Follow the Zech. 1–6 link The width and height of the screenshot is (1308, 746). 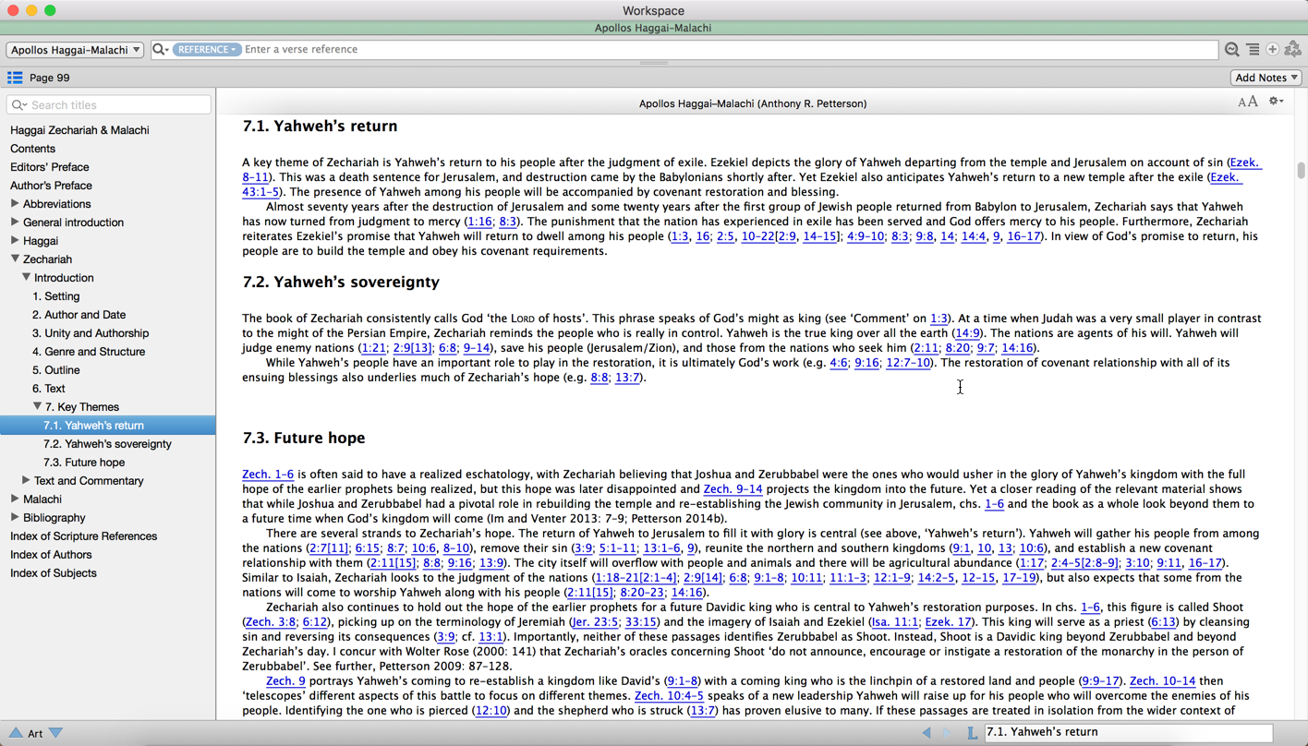click(268, 475)
